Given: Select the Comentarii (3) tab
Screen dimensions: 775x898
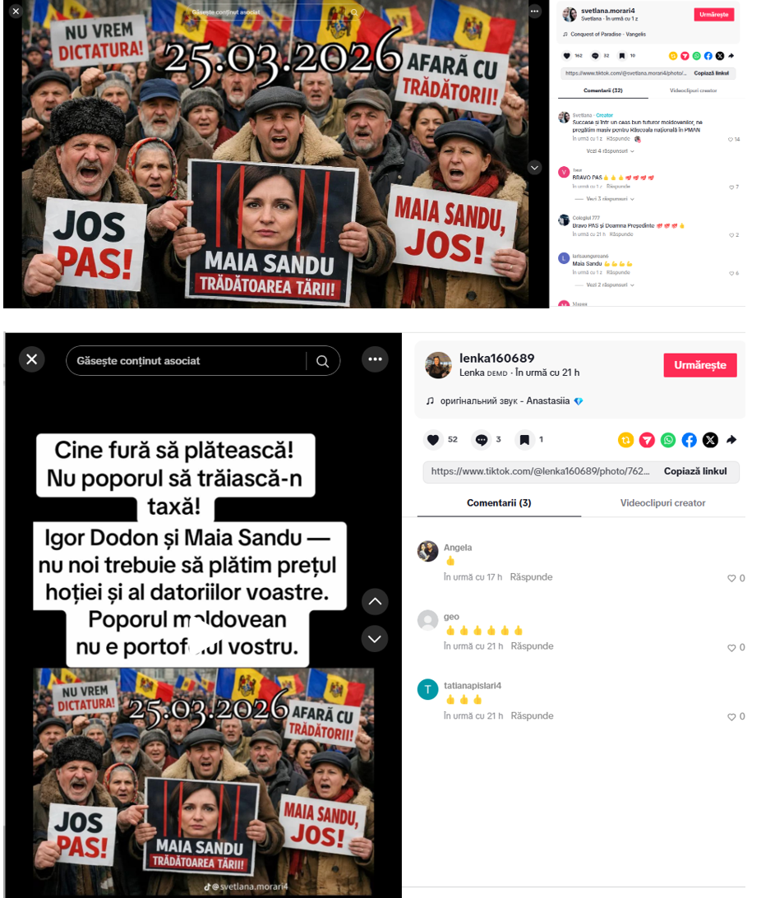Looking at the screenshot, I should pos(499,502).
